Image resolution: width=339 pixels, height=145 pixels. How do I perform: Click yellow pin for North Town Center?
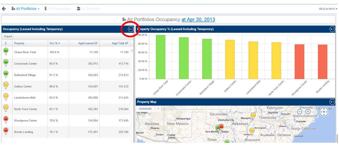(6, 109)
